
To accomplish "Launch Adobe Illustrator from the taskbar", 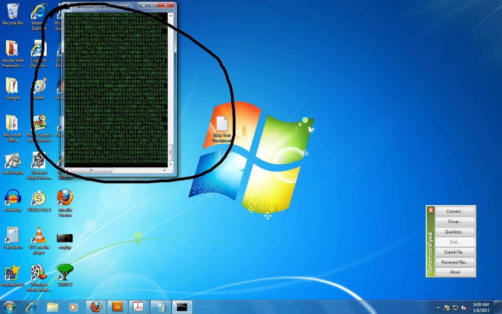I will click(x=117, y=307).
